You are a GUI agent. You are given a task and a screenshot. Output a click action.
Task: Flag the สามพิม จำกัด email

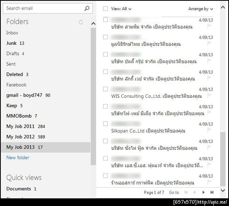point(210,26)
